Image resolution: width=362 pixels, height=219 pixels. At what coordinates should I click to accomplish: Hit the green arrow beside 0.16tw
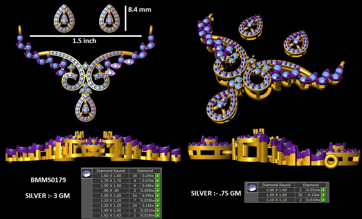158,205
